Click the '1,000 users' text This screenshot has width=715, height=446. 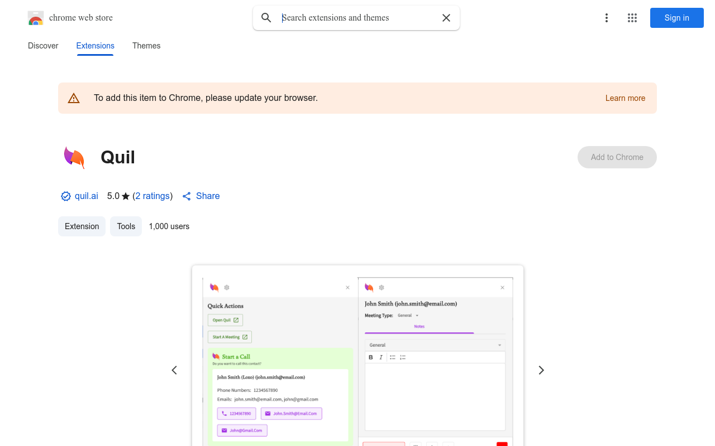[169, 226]
